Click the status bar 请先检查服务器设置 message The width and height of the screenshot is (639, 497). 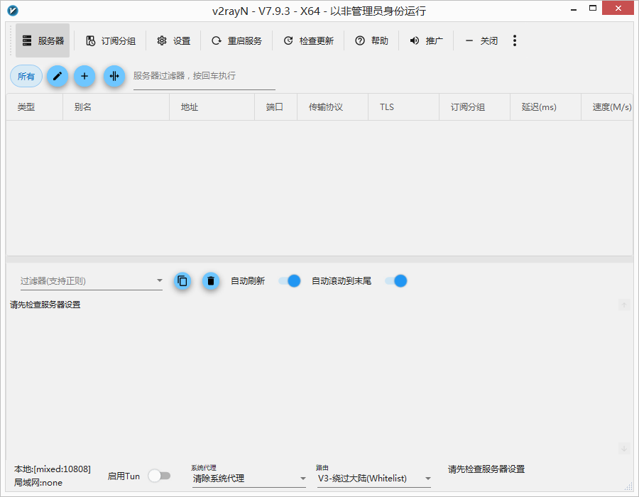tap(486, 469)
